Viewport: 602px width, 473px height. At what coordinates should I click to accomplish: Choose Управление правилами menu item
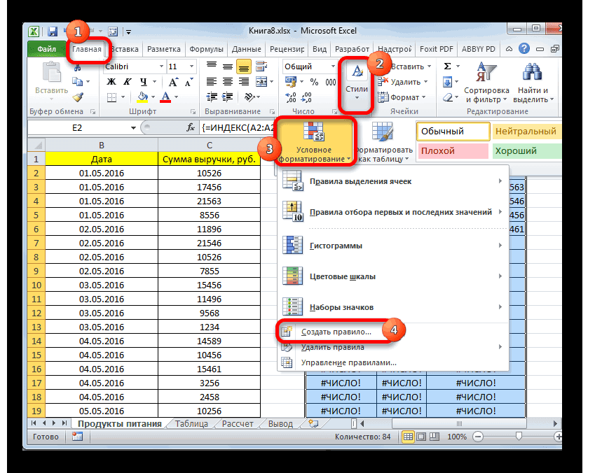click(x=393, y=362)
